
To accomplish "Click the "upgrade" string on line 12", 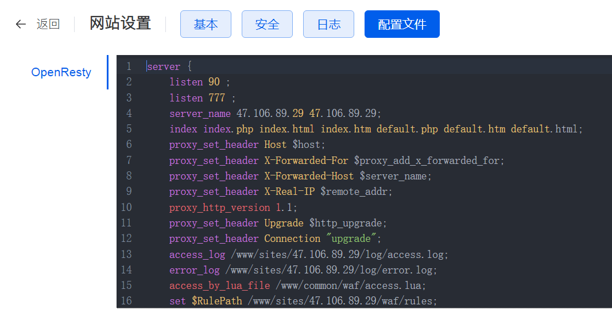I will (x=351, y=238).
